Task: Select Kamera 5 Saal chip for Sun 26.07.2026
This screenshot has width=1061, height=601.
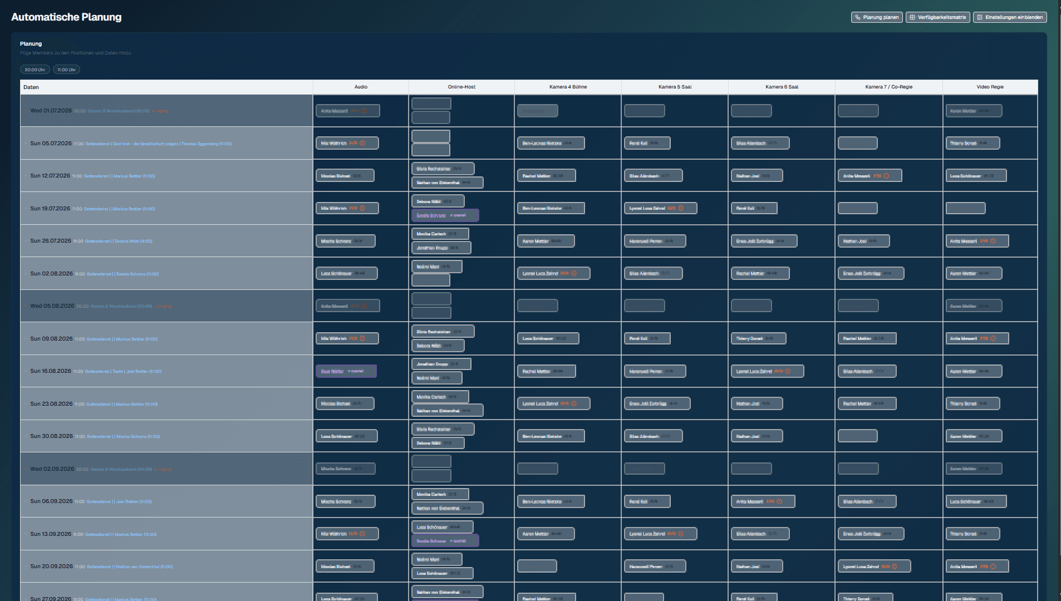Action: pyautogui.click(x=655, y=241)
